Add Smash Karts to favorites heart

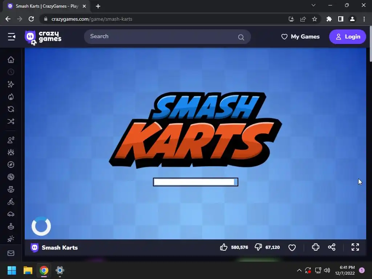[x=292, y=247]
